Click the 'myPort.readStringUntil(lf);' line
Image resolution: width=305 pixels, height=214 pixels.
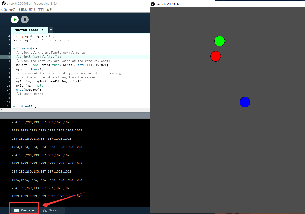tap(50, 81)
